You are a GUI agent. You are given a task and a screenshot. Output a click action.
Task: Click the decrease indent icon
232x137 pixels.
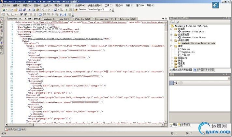point(22,14)
